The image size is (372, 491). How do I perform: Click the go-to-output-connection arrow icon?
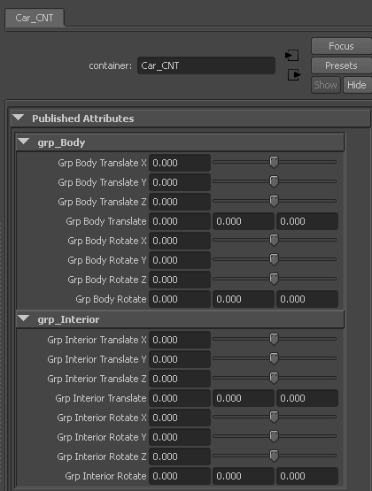click(x=294, y=75)
